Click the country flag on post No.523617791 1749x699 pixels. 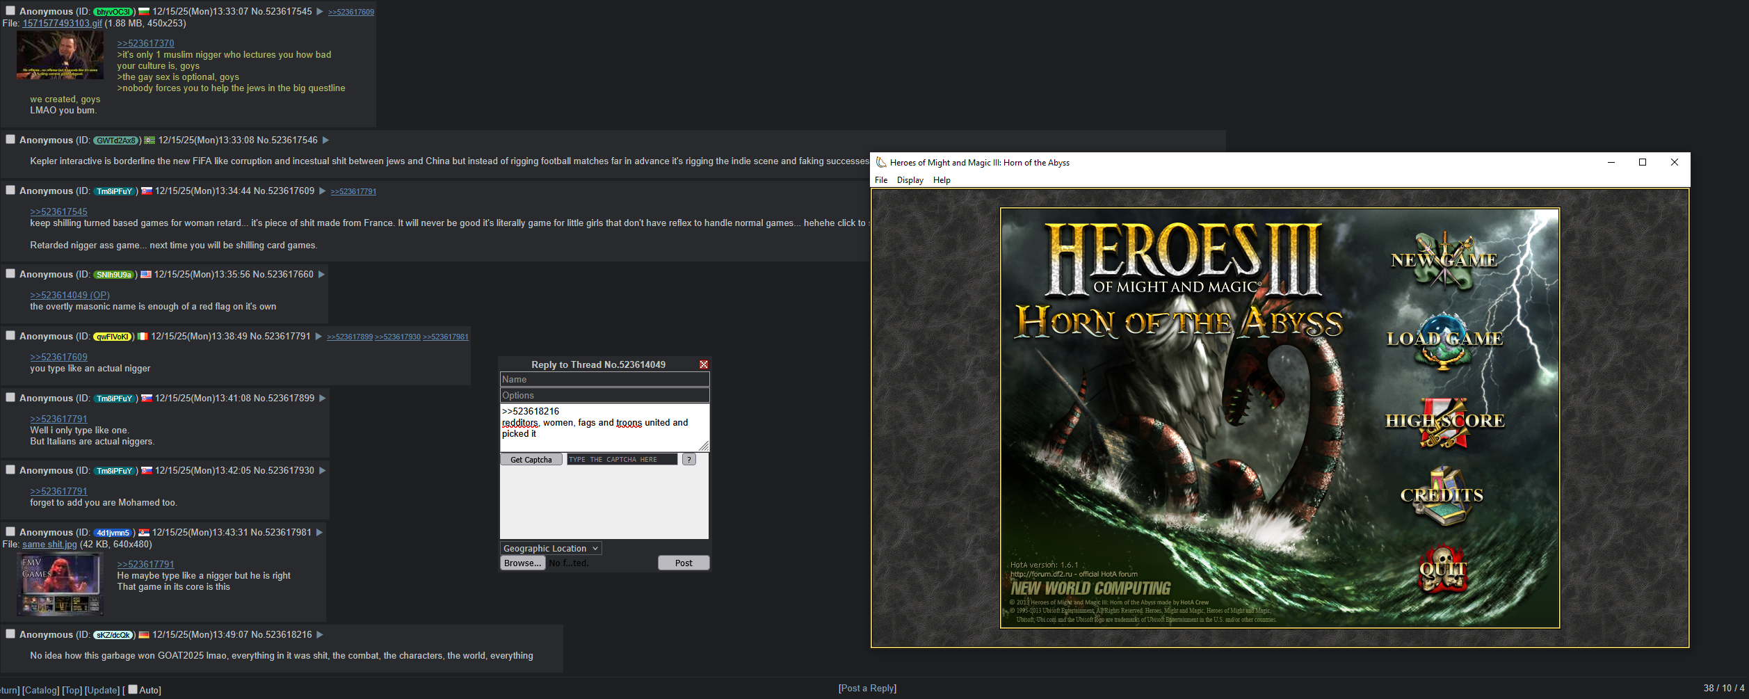click(x=143, y=337)
